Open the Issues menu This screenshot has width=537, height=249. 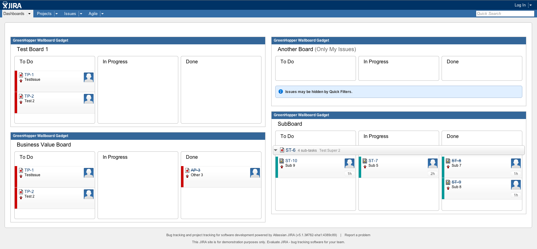70,14
